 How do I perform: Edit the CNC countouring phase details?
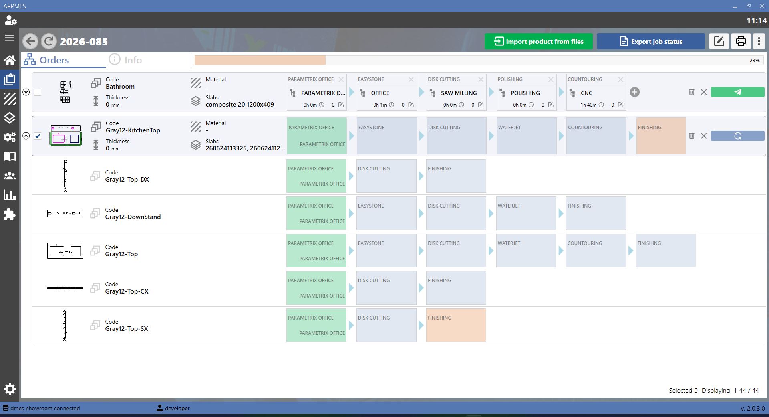click(620, 105)
